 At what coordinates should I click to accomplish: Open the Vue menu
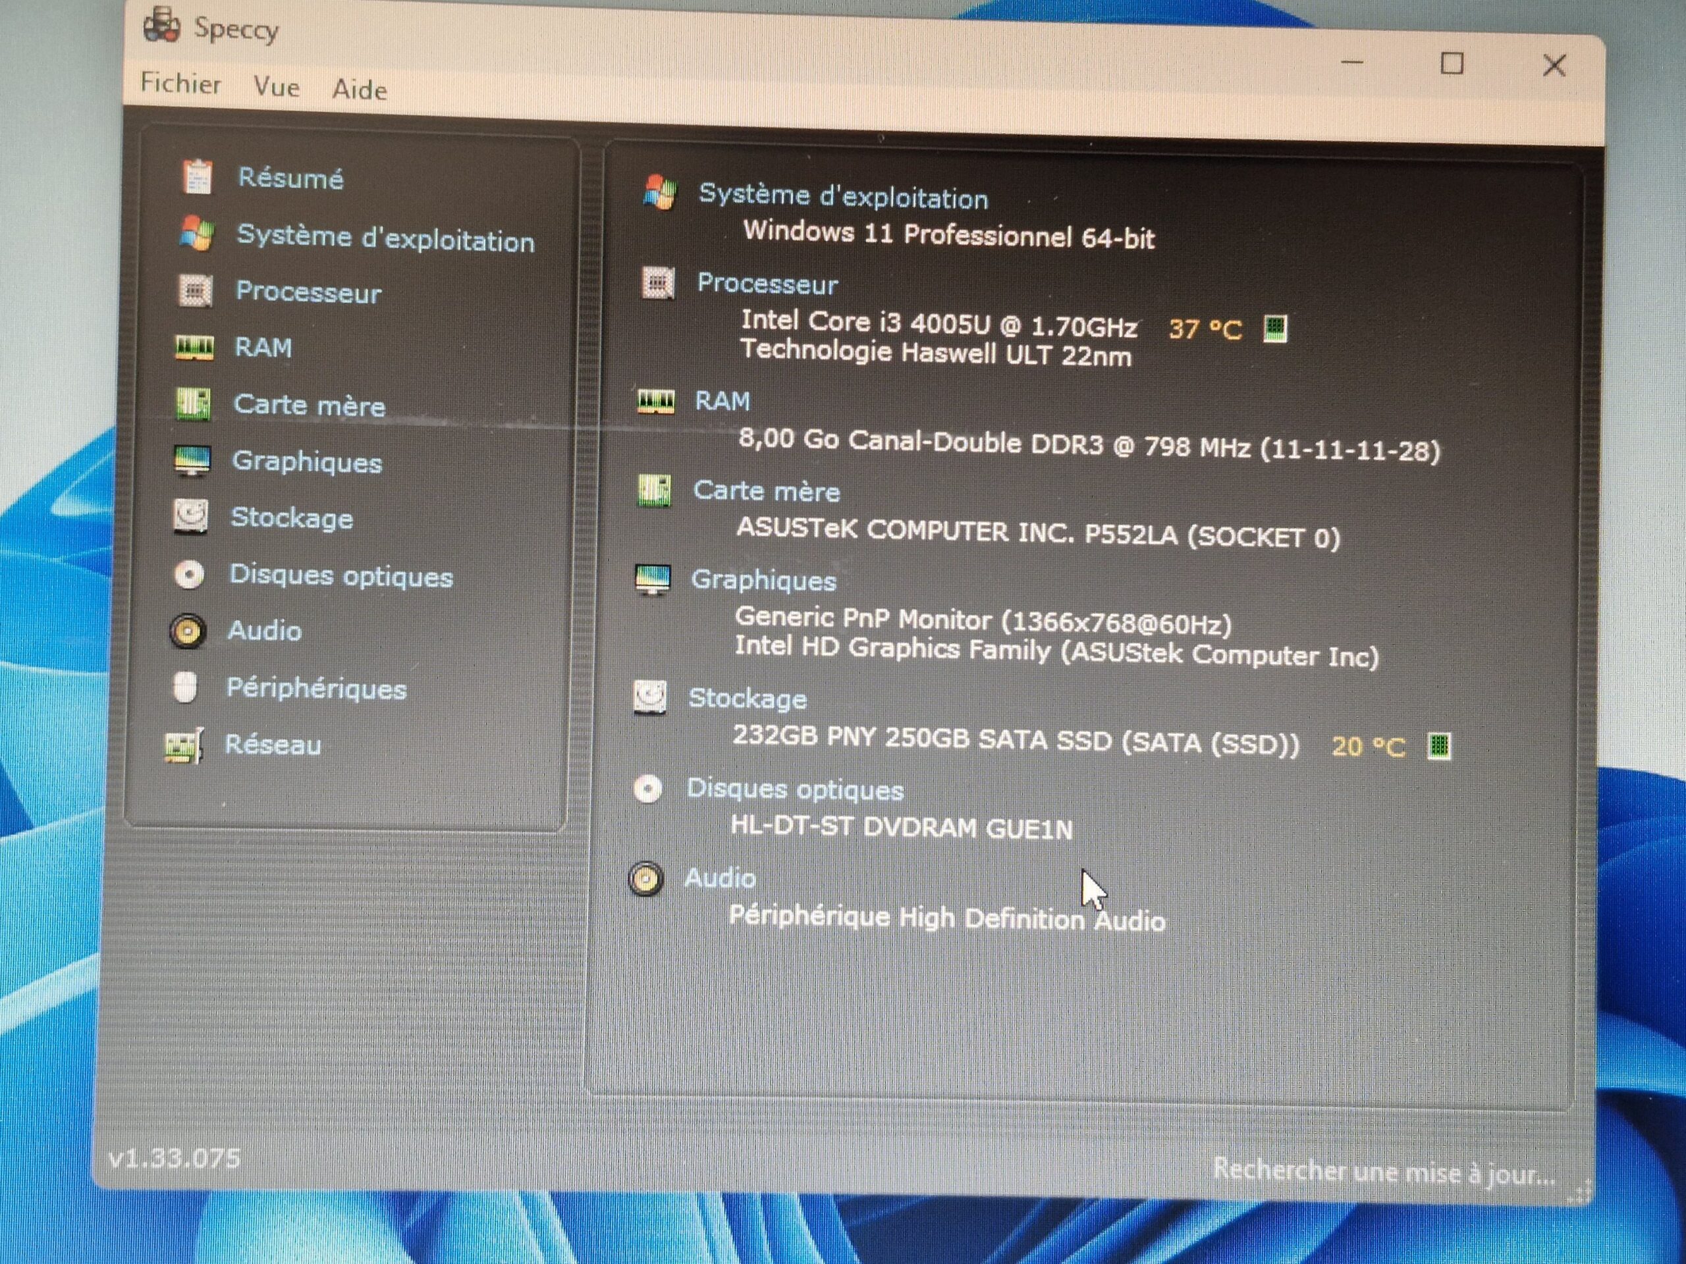tap(276, 87)
